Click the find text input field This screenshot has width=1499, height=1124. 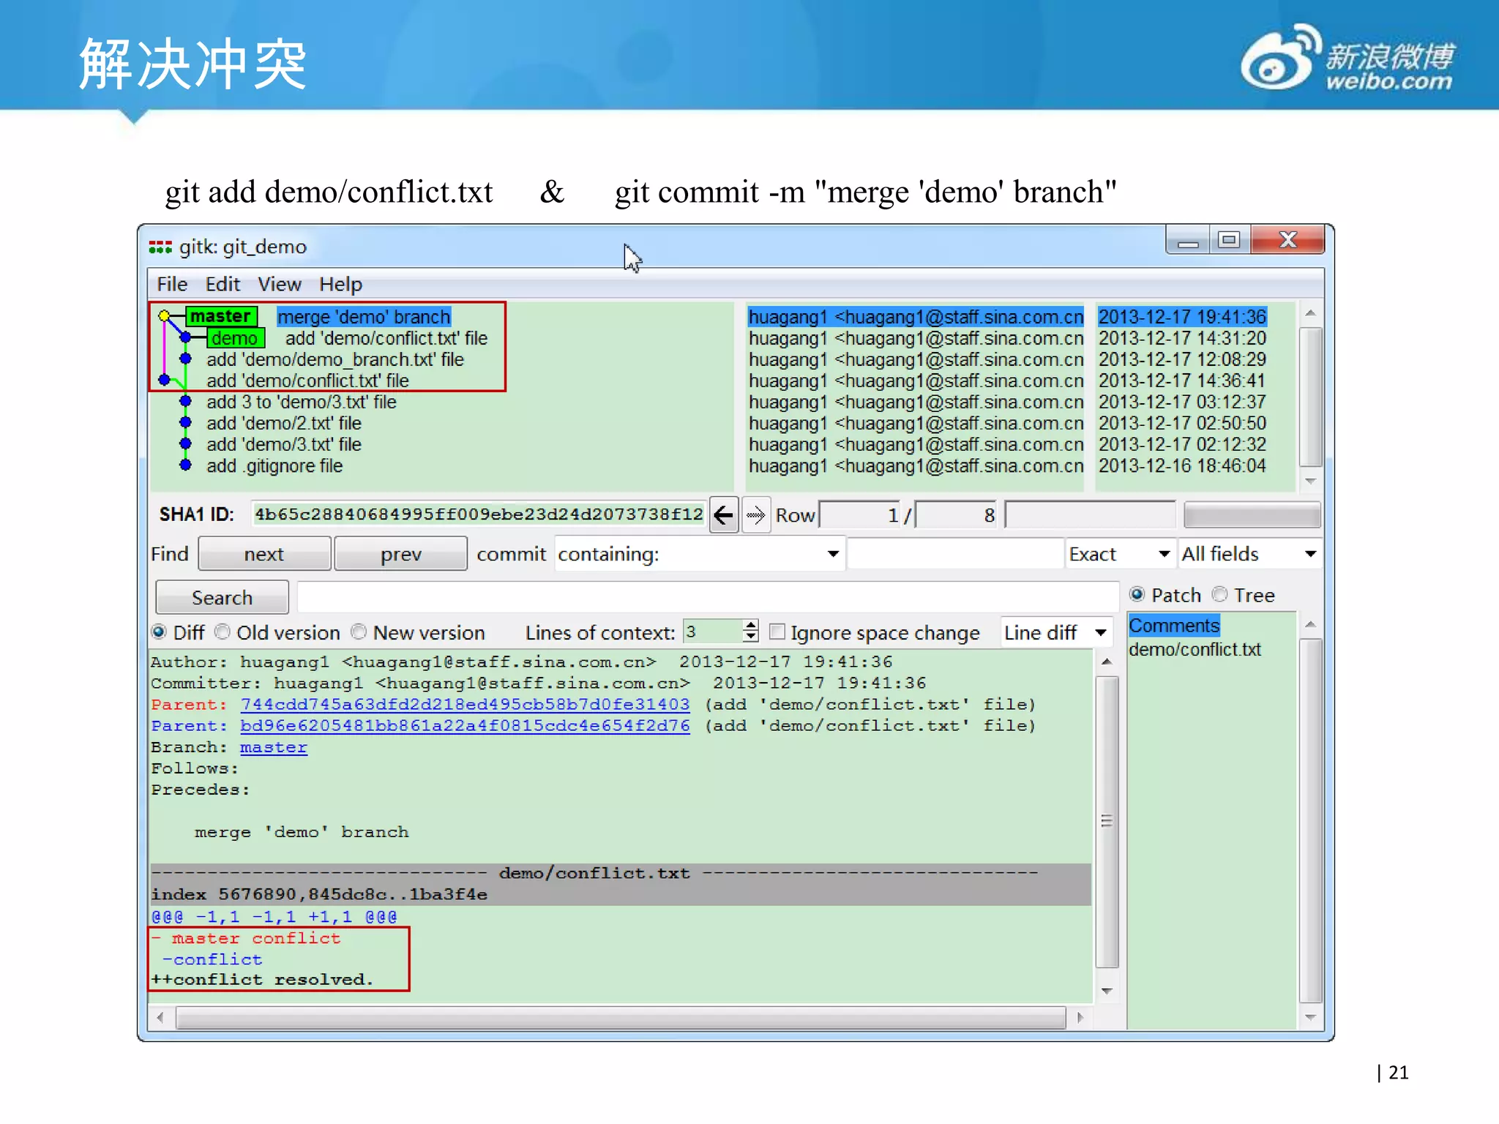tap(955, 554)
